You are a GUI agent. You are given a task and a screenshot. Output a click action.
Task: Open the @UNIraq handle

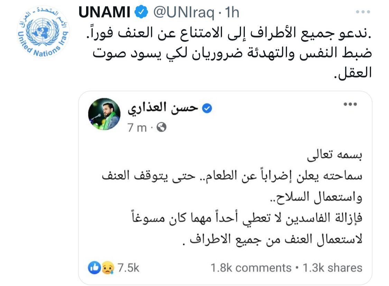184,13
